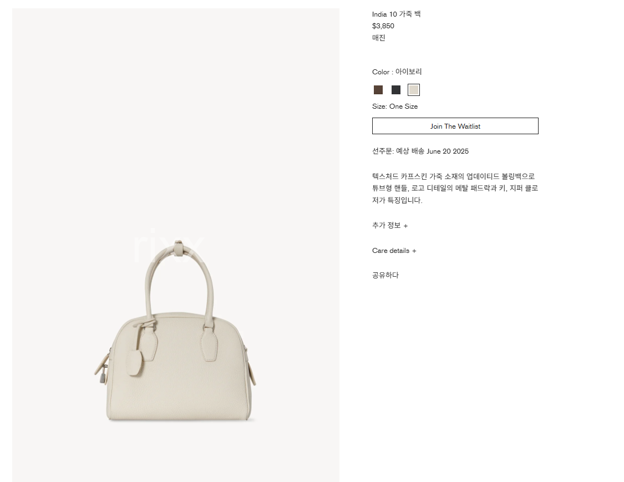This screenshot has width=624, height=482.
Task: Expand the 추가 정보 section
Action: 390,225
